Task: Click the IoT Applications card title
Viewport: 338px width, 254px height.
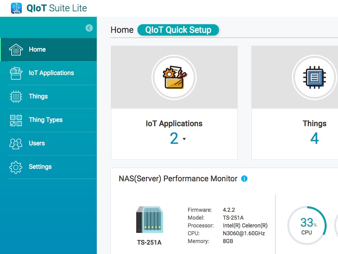Action: point(174,123)
